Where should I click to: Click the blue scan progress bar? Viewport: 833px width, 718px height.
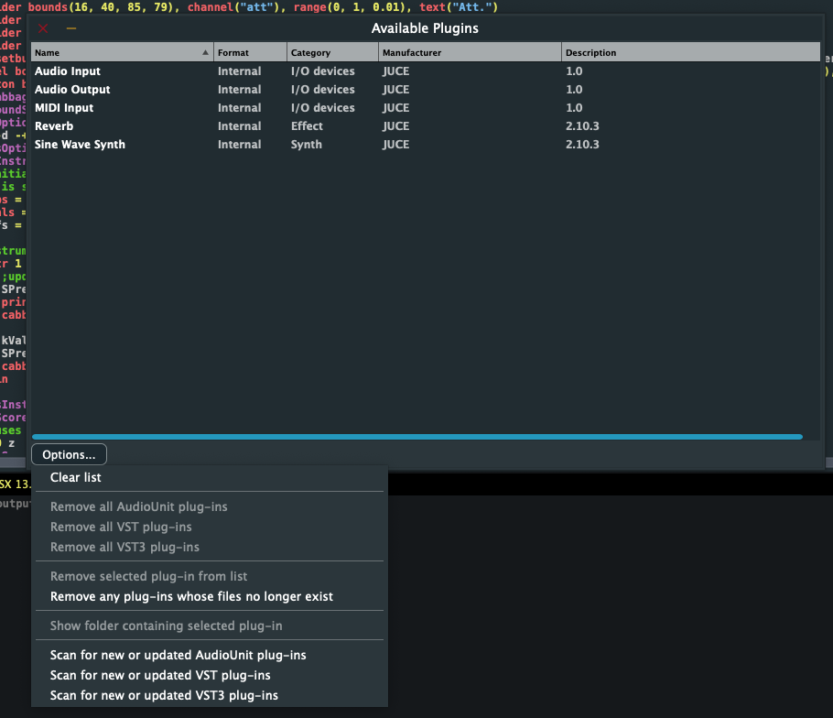(417, 437)
